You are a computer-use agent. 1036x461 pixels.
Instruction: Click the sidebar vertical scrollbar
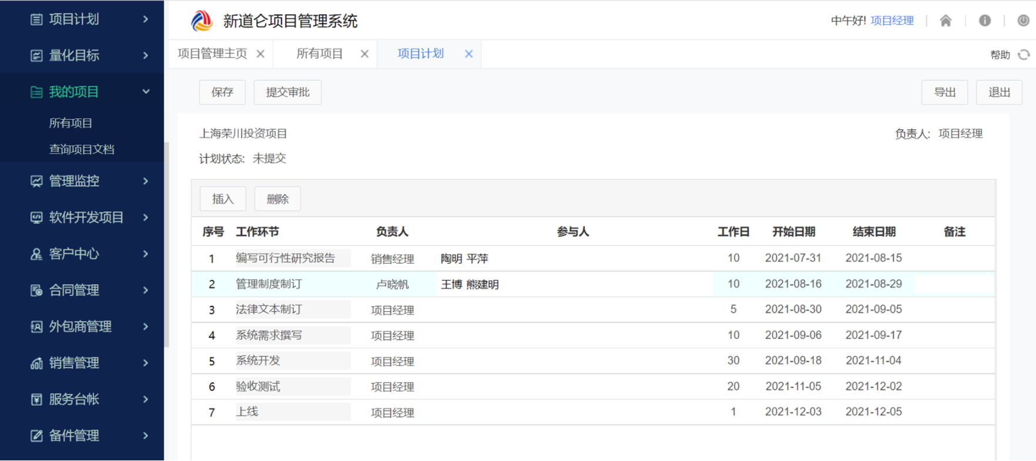pyautogui.click(x=167, y=244)
